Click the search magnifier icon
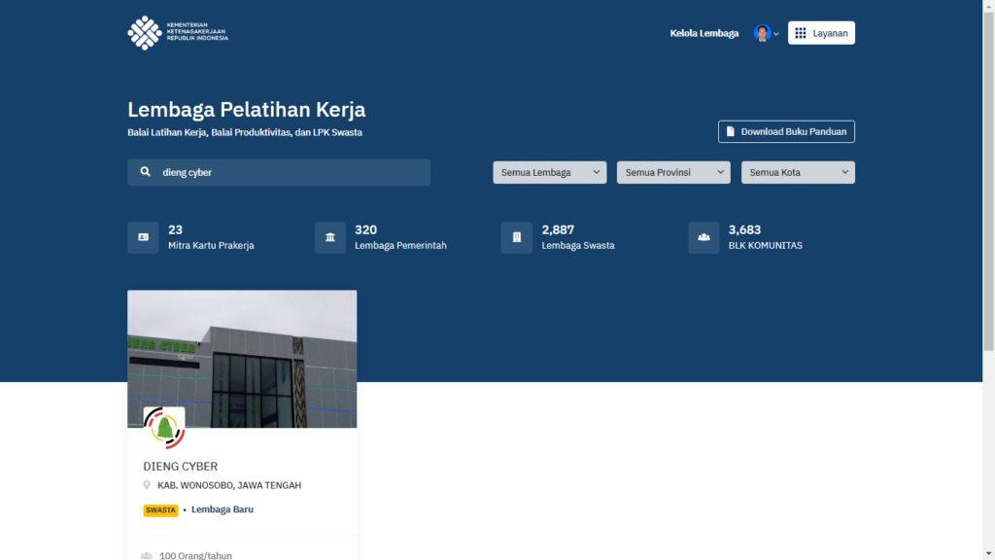 (145, 172)
